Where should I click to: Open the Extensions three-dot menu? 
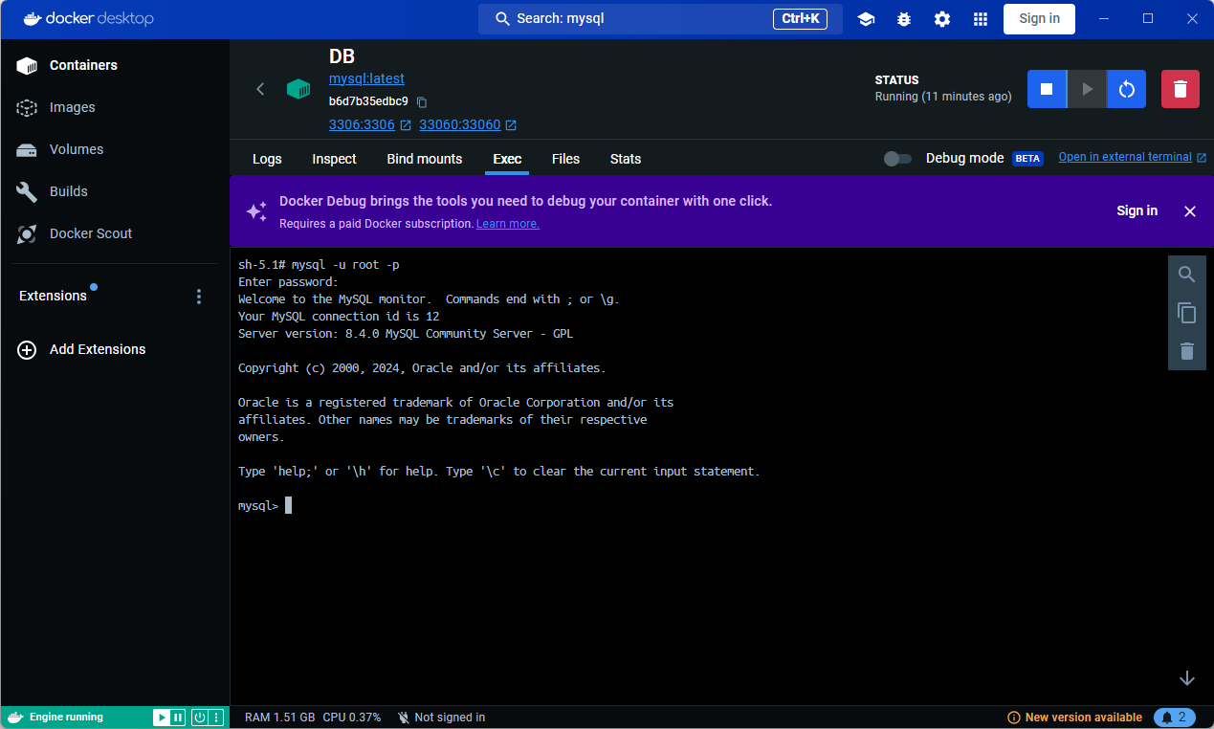click(x=199, y=297)
